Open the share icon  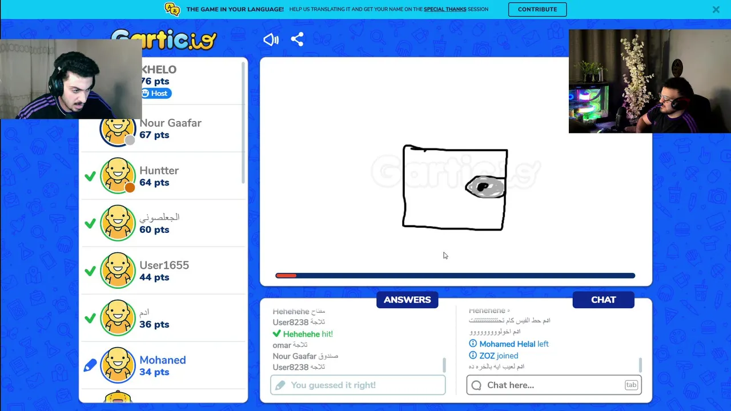click(x=297, y=39)
